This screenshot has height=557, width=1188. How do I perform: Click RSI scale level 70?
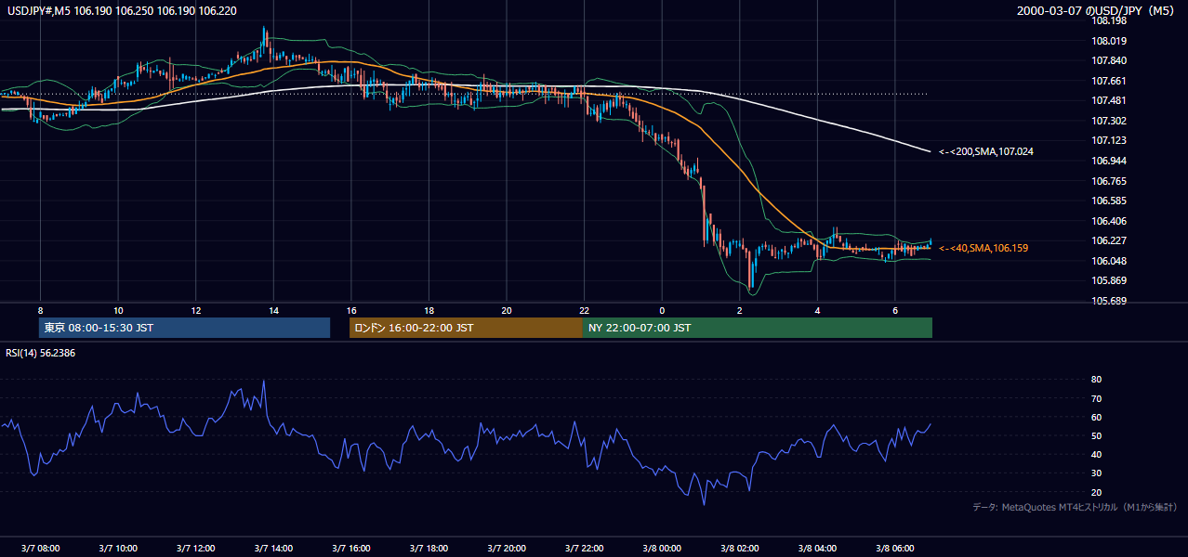click(x=1096, y=398)
